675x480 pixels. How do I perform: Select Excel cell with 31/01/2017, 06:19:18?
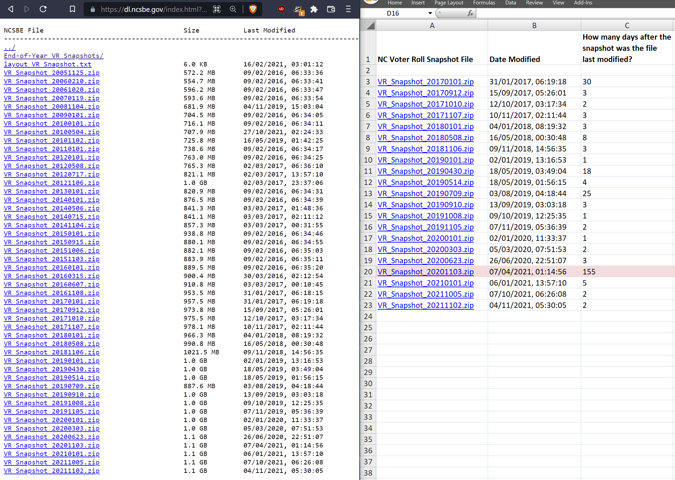click(534, 82)
